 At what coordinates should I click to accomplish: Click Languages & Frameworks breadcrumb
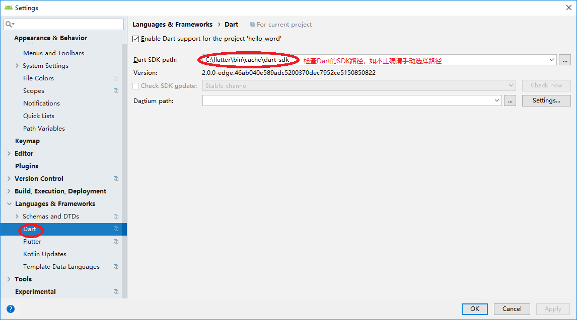tap(172, 25)
